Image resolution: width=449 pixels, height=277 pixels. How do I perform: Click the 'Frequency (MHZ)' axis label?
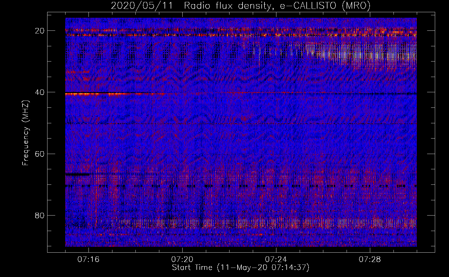[x=26, y=133]
